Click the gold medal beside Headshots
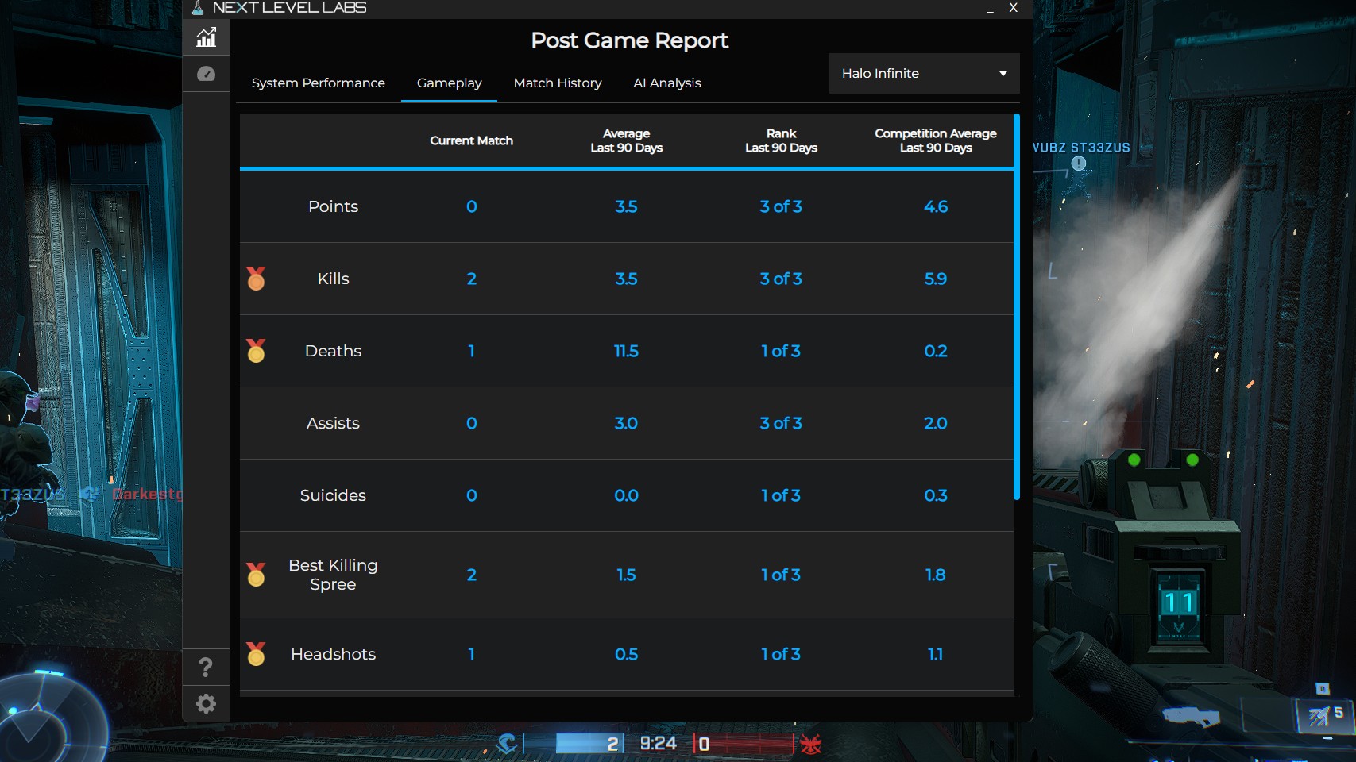This screenshot has height=762, width=1356. point(256,654)
